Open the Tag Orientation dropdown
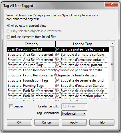Screen dimensions: 121x133 click(74, 113)
